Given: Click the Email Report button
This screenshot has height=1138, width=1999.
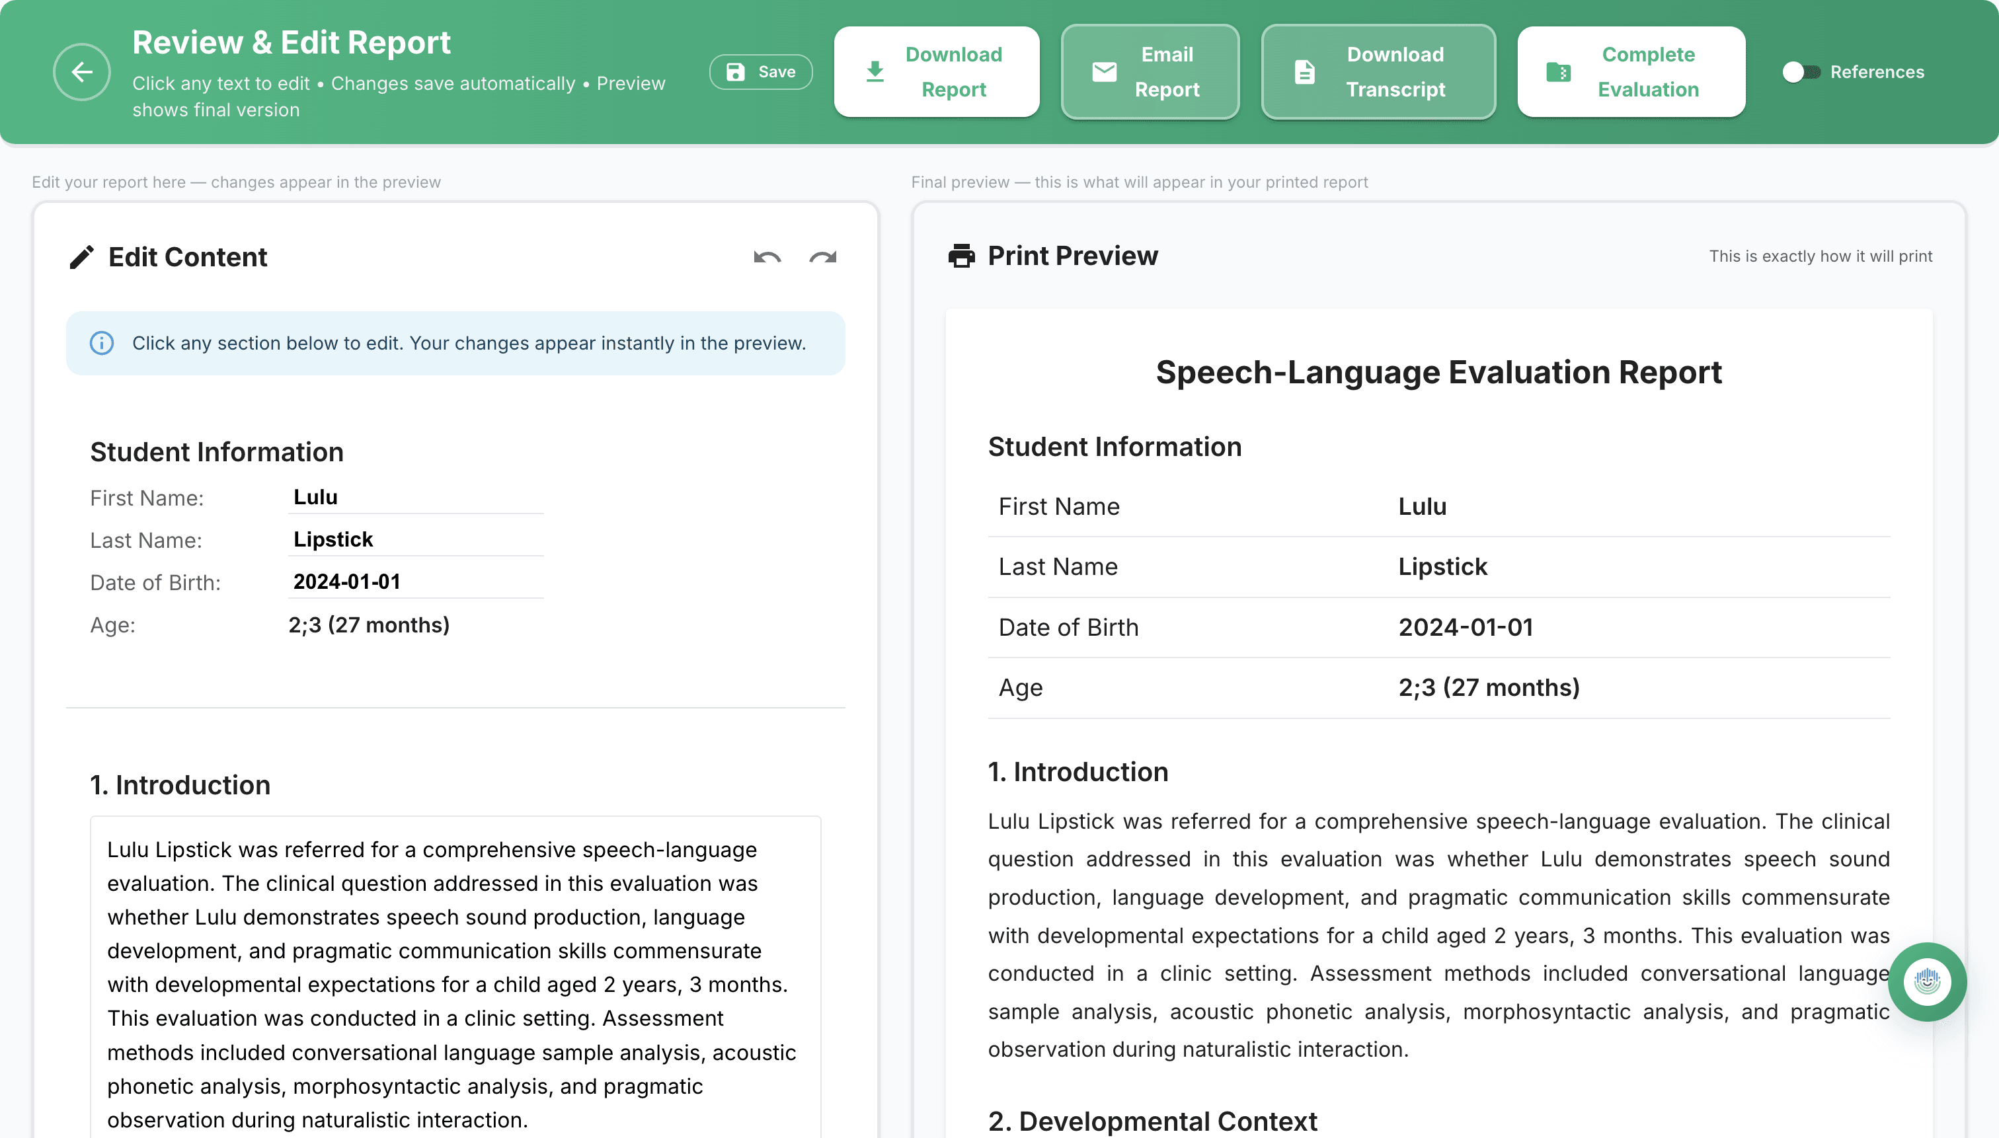Looking at the screenshot, I should tap(1149, 72).
